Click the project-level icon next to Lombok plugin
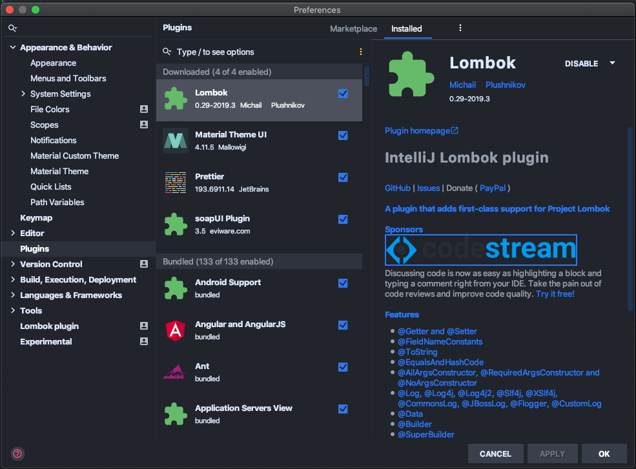This screenshot has width=636, height=469. [144, 326]
